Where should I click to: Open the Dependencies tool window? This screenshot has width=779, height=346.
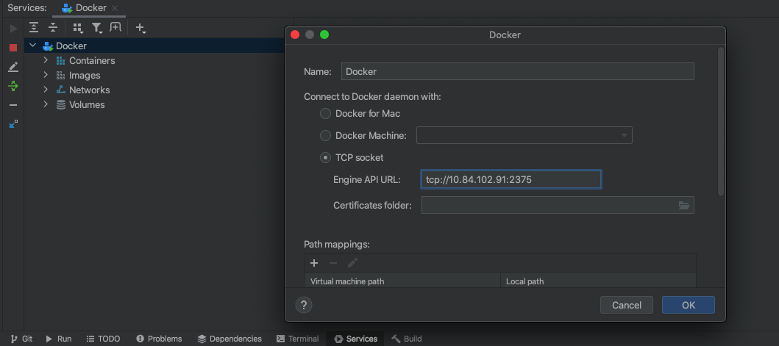click(230, 339)
